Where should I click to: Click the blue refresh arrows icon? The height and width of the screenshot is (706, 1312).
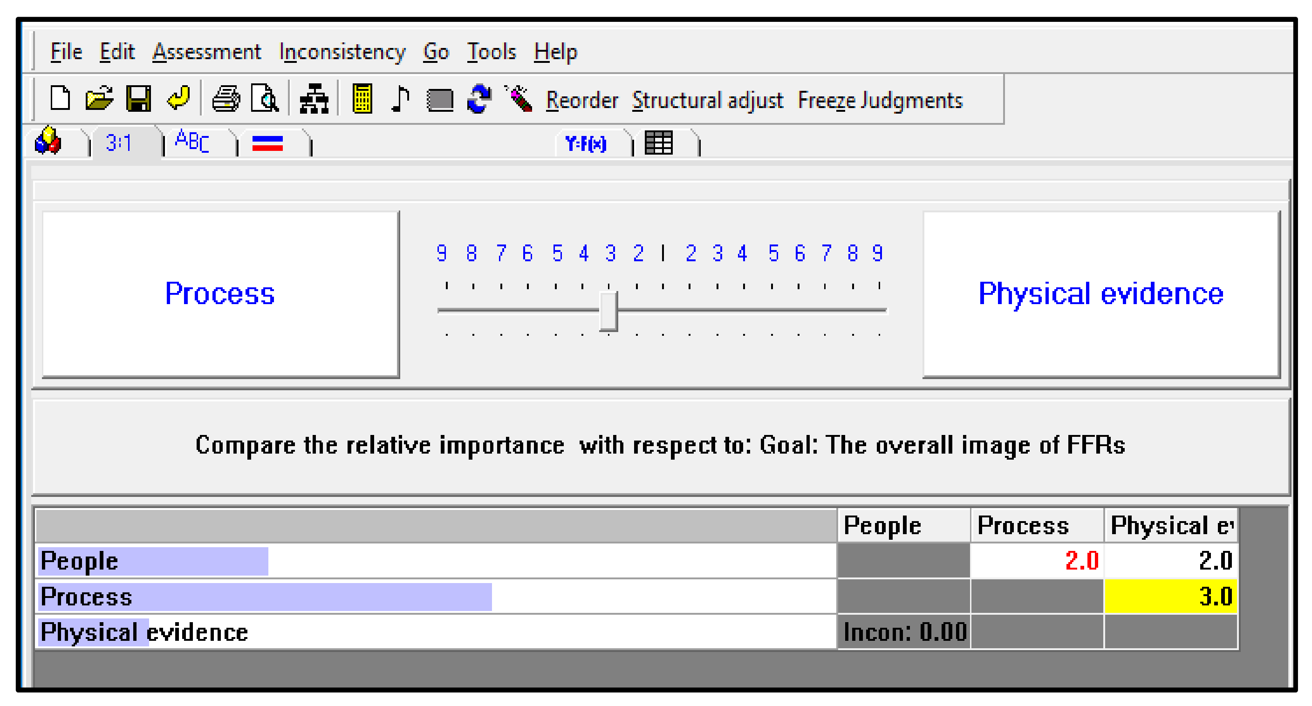[x=479, y=99]
